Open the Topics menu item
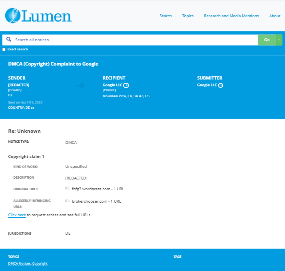This screenshot has width=285, height=271. coord(188,16)
